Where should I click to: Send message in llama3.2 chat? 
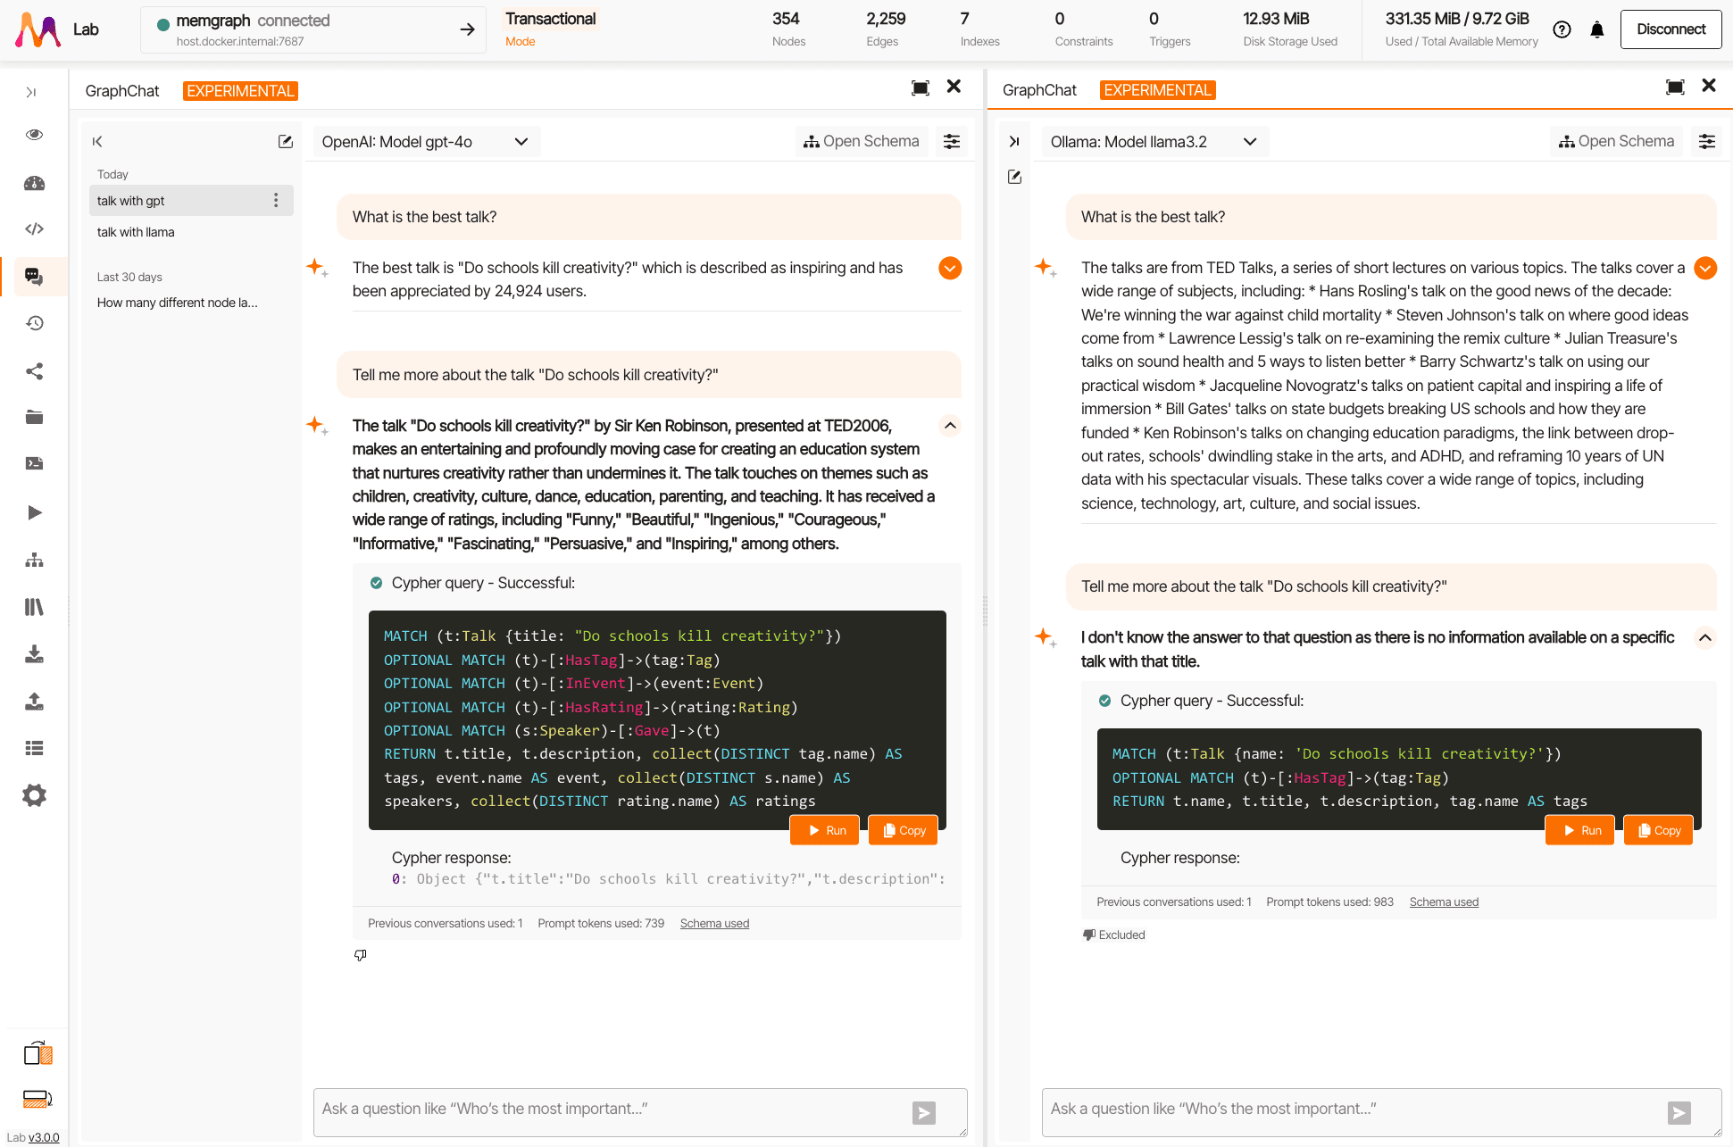(1679, 1112)
